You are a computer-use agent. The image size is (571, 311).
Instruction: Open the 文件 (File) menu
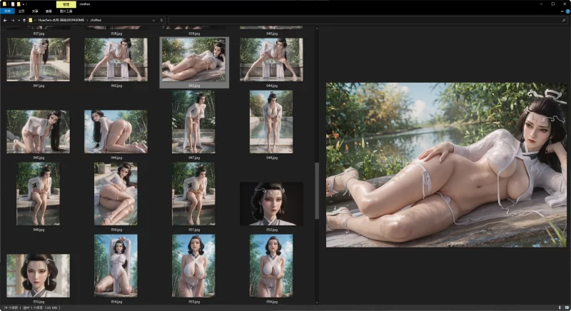pos(7,11)
